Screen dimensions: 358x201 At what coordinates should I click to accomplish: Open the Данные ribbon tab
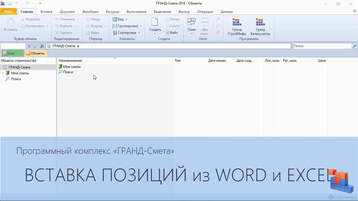pos(227,12)
